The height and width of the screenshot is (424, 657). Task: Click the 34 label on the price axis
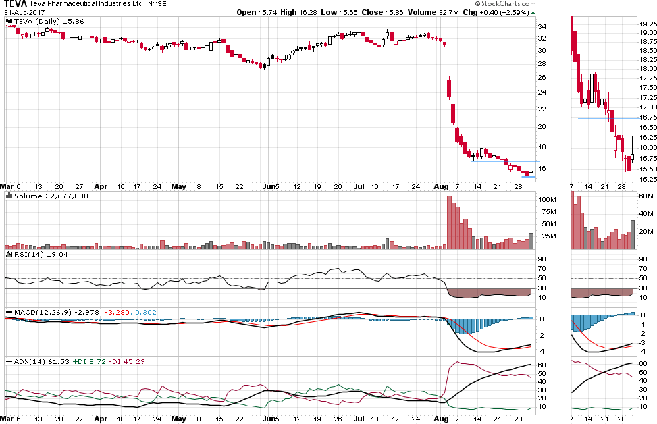click(x=542, y=26)
